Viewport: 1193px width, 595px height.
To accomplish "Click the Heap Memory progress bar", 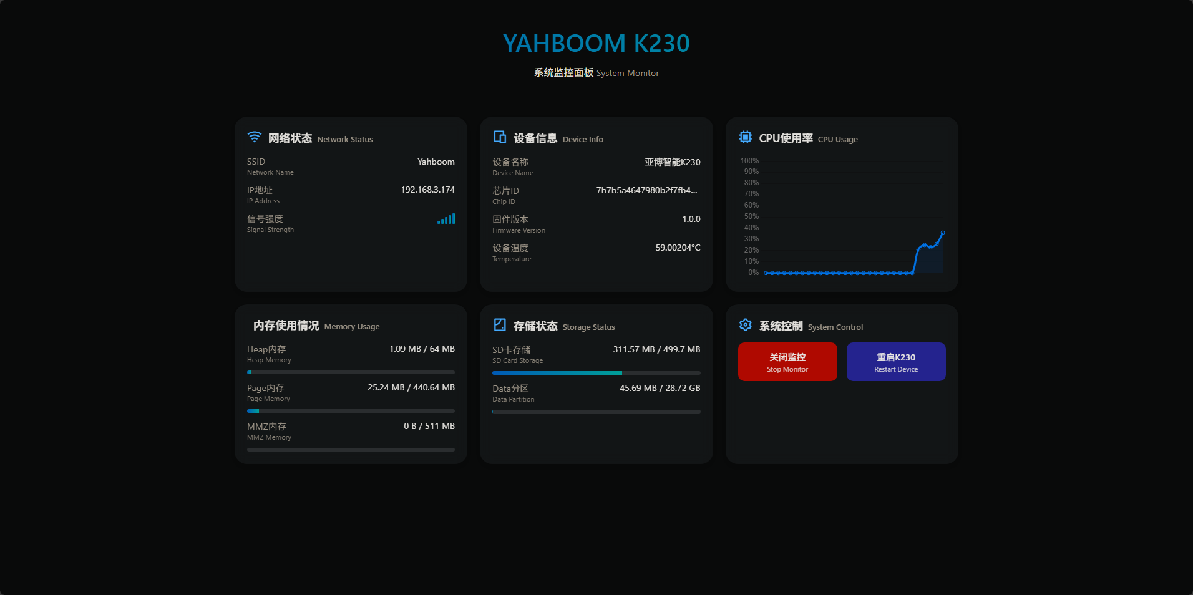I will pos(351,372).
